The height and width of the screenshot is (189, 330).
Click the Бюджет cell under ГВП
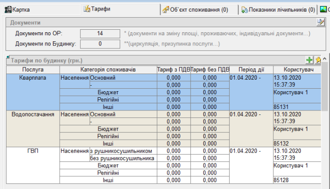point(108,165)
